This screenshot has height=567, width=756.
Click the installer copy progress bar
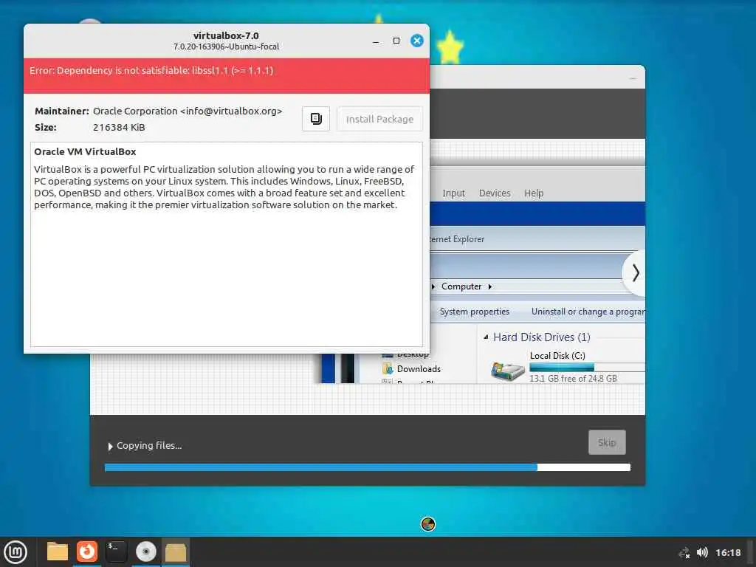pos(368,467)
